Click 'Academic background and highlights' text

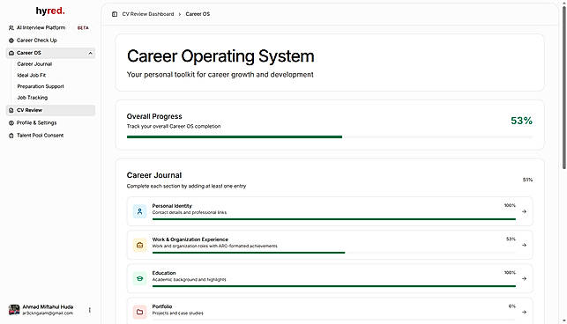[x=189, y=280]
